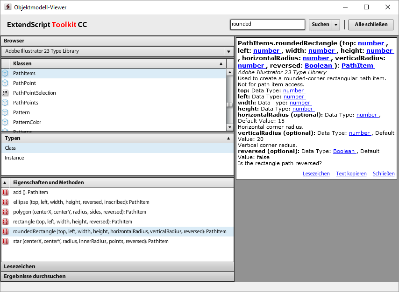Expand the Lesezeichen section
Viewport: 399px width, 292px height.
[118, 267]
